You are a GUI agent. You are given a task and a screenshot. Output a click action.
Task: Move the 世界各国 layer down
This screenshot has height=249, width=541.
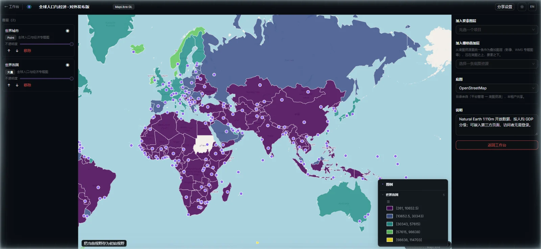(x=17, y=85)
